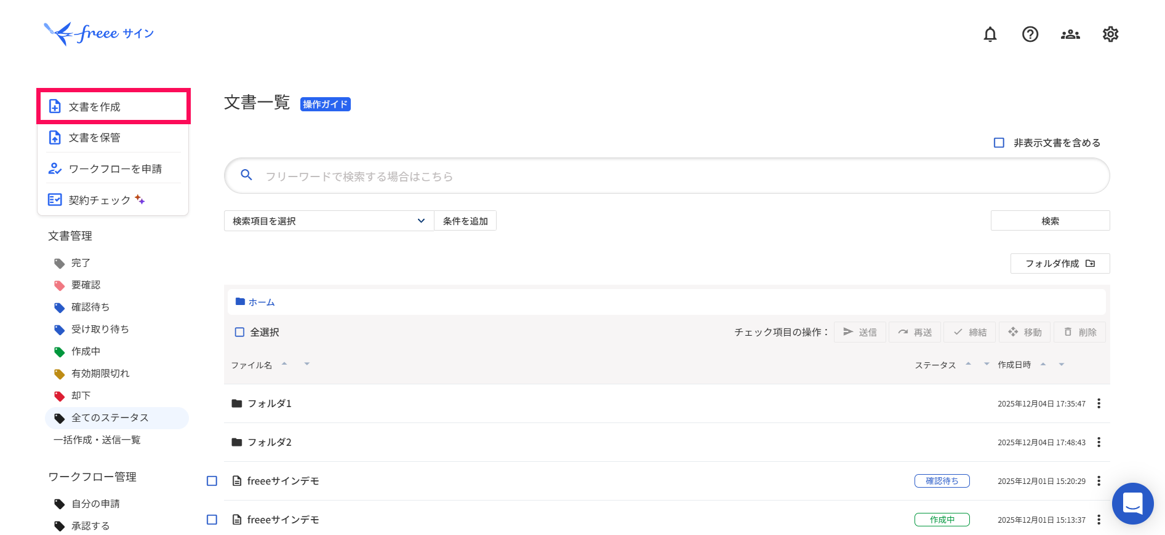This screenshot has width=1165, height=535.
Task: Sort ステータス descending with down arrow
Action: (x=987, y=363)
